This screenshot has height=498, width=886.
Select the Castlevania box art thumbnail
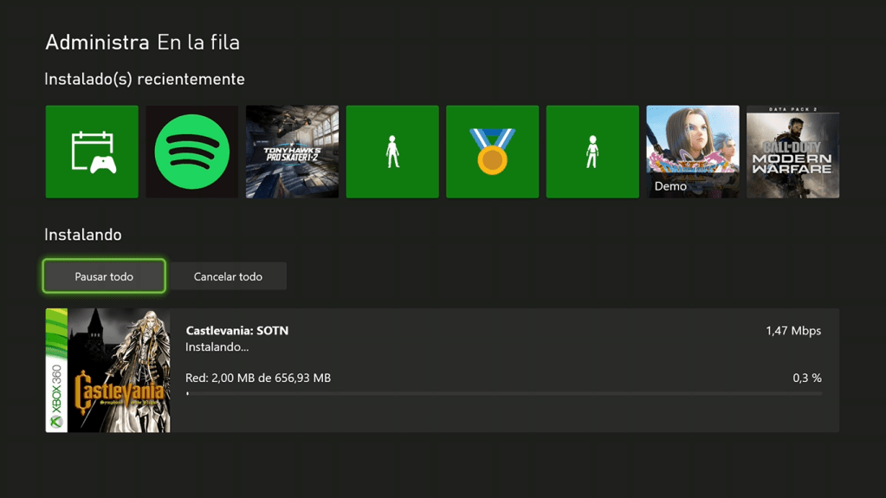[x=108, y=370]
